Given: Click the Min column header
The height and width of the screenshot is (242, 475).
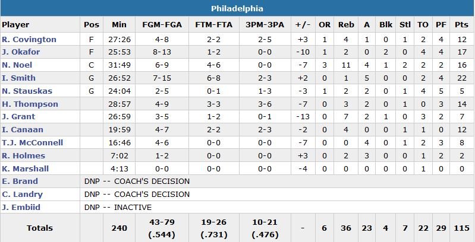Looking at the screenshot, I should [x=119, y=25].
